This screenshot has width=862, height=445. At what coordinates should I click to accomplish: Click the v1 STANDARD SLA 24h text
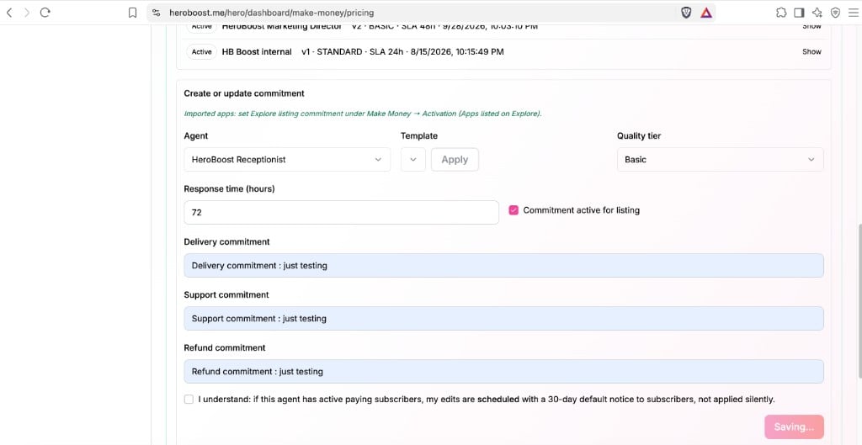(x=402, y=51)
